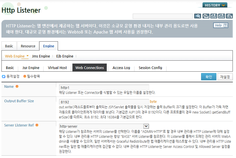Open the Virtual Host sub-tab

(57, 68)
